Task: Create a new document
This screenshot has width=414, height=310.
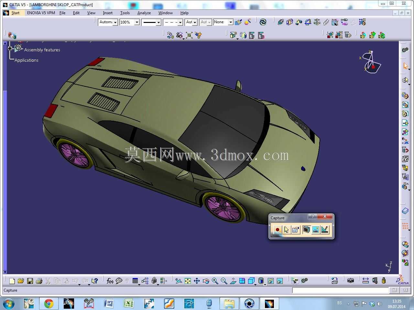Action: 12,281
